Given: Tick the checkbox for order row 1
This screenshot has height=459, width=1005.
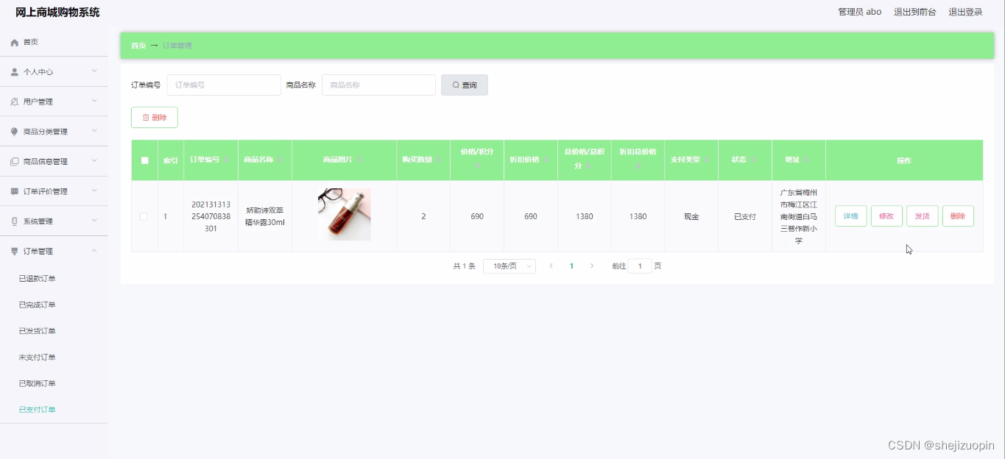Looking at the screenshot, I should (144, 217).
